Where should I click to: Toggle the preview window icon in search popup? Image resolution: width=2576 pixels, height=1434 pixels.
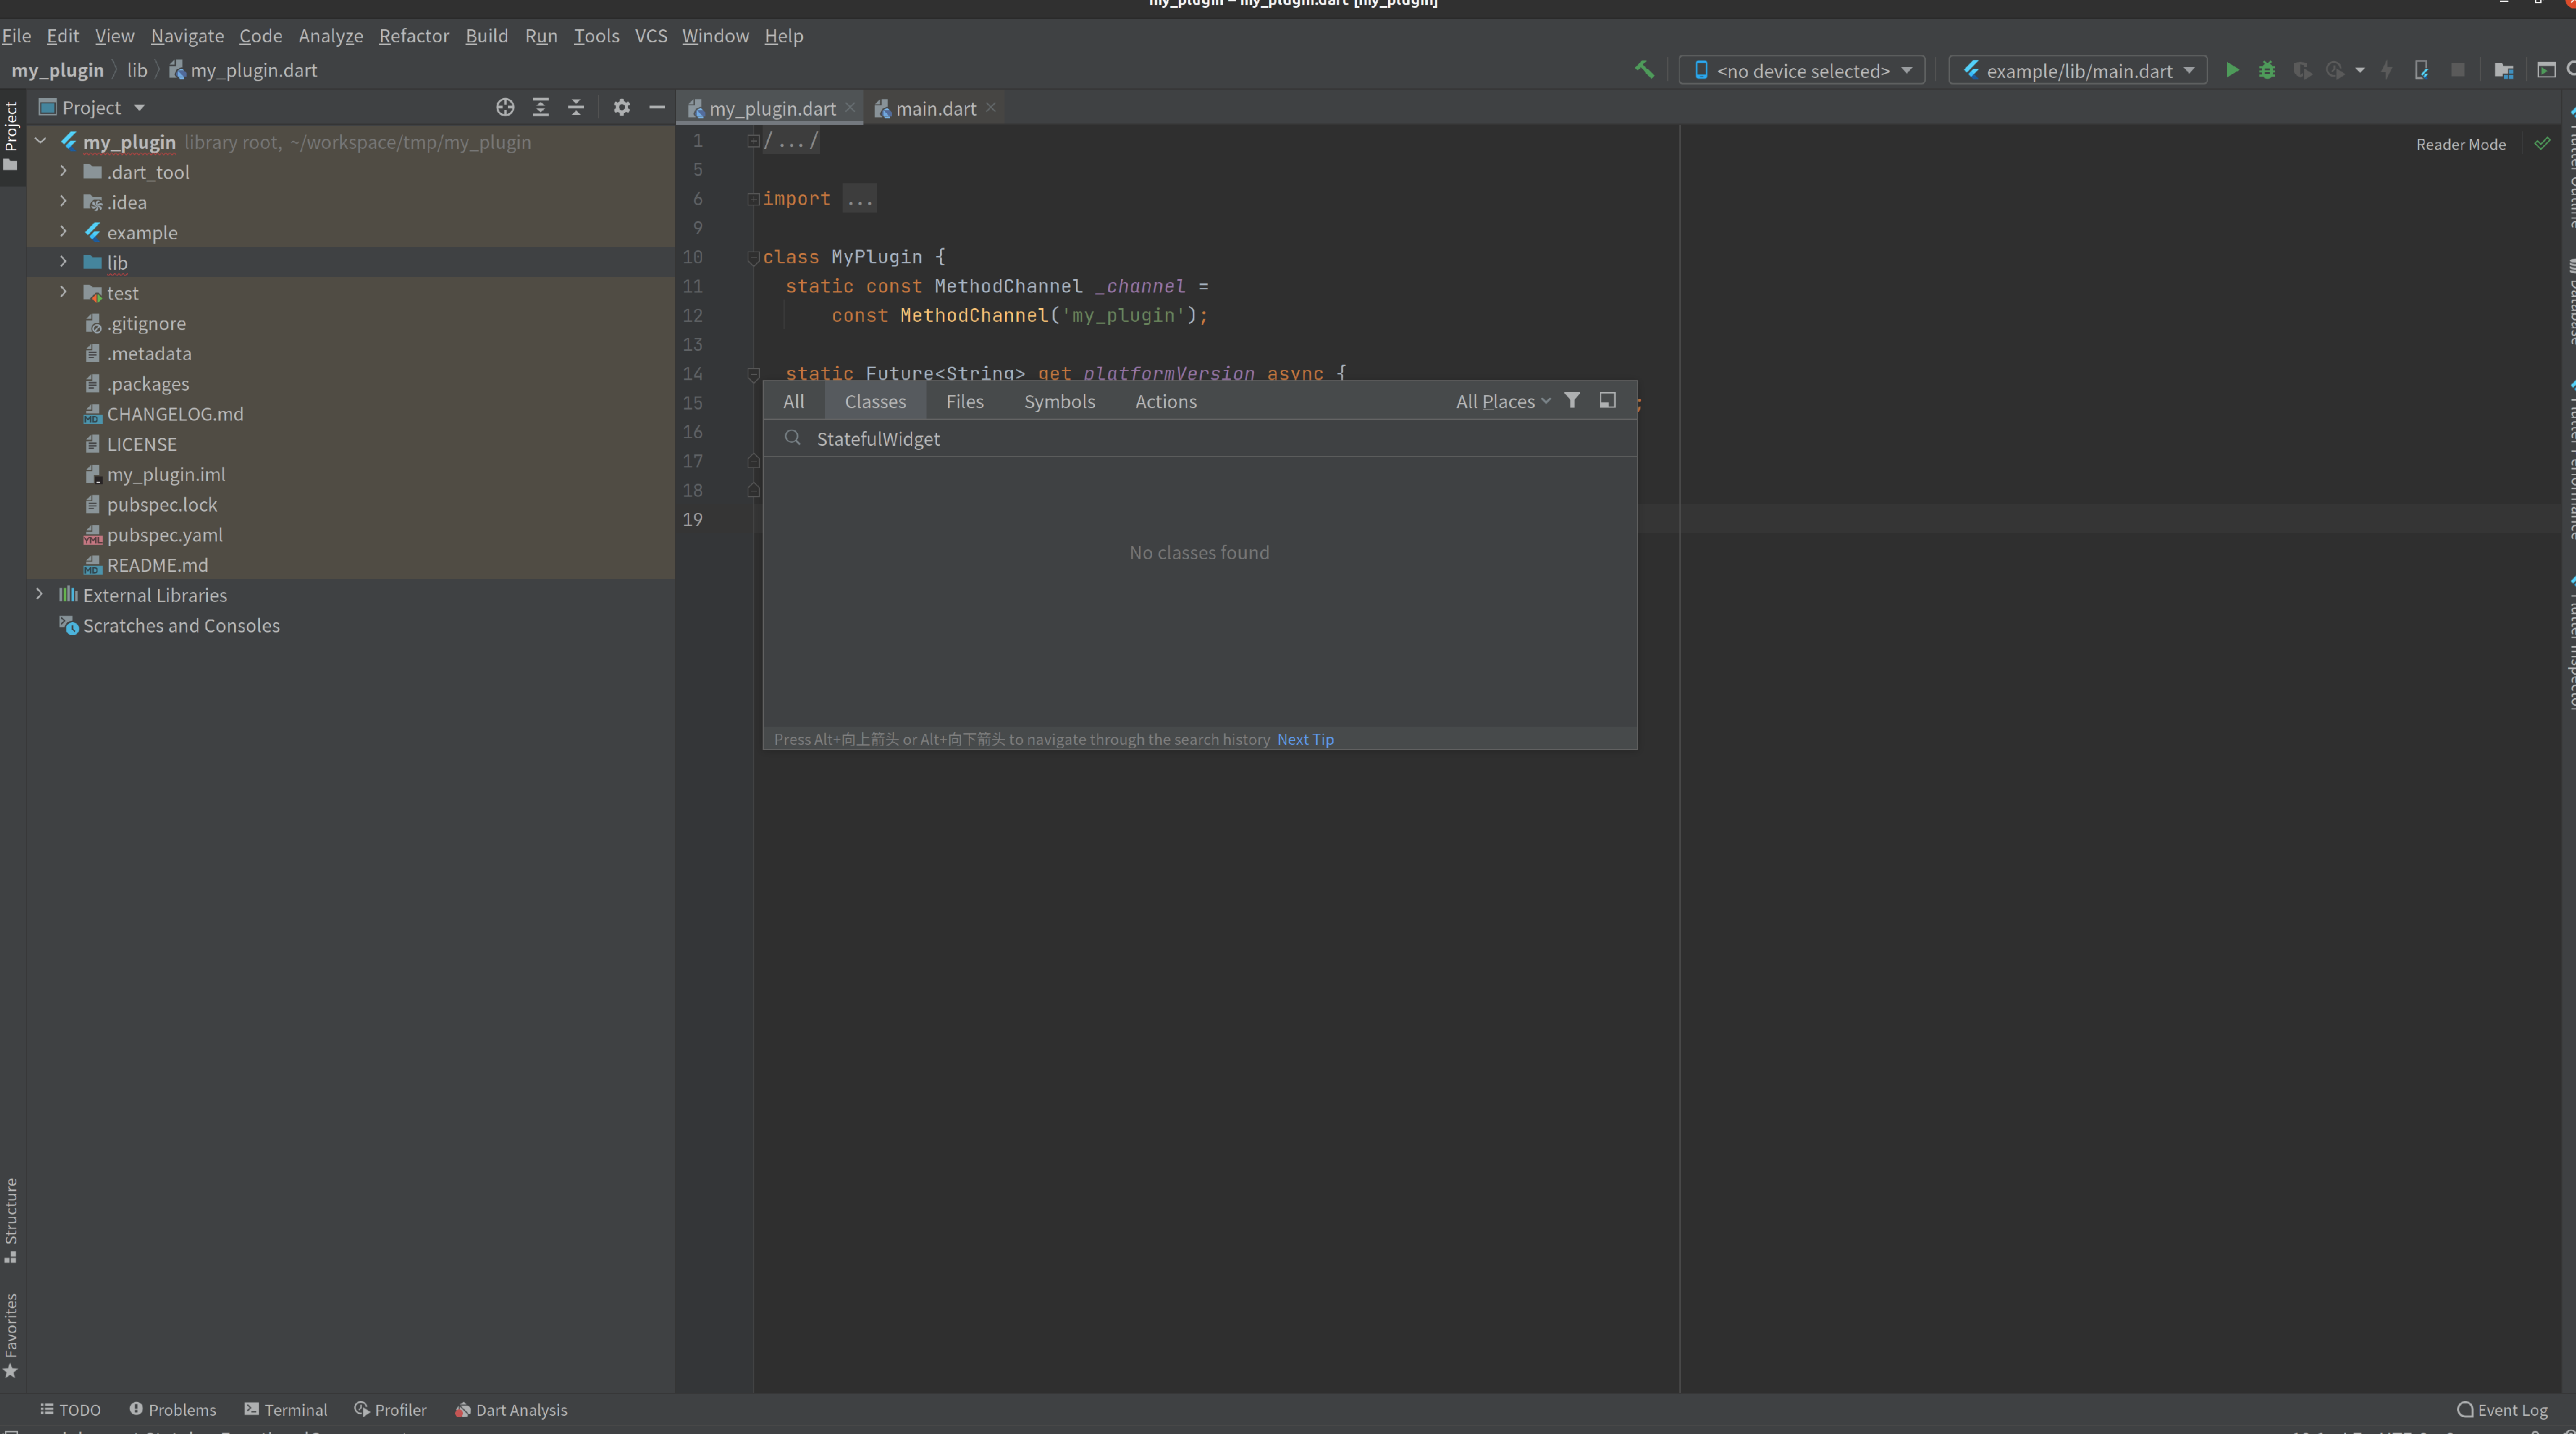[1608, 400]
